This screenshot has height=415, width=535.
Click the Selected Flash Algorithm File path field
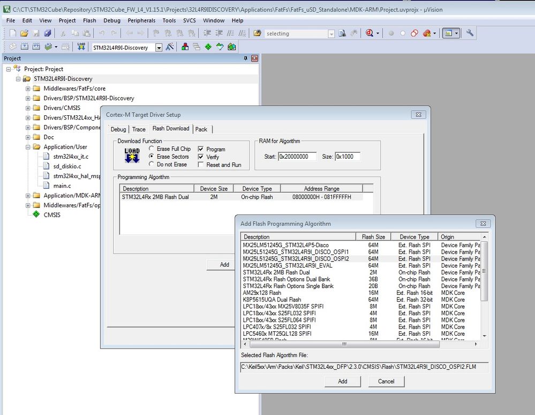[364, 367]
